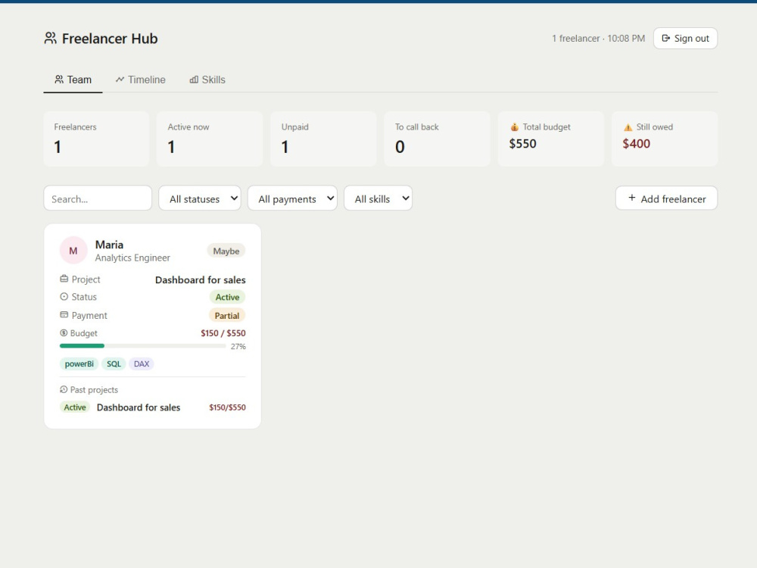Click the project name Dashboard for sales
This screenshot has height=568, width=757.
(201, 279)
